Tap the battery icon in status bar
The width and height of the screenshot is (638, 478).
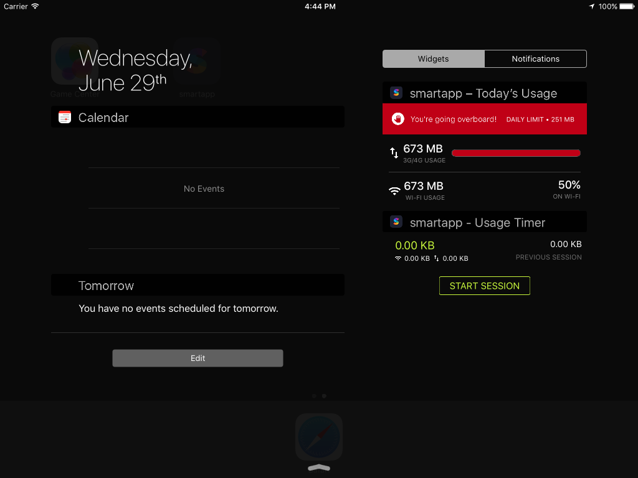point(627,6)
